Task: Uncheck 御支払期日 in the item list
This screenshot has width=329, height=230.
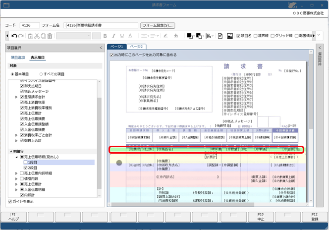Action: (22, 86)
